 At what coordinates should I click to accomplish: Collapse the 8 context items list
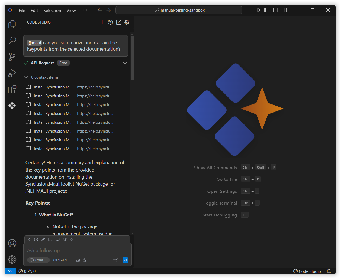pos(26,77)
